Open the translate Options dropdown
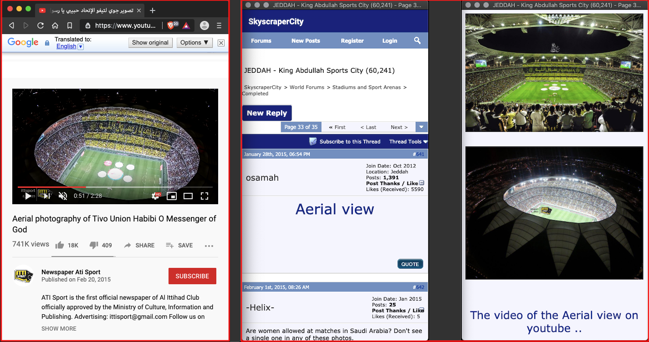Viewport: 649px width, 342px height. click(194, 43)
